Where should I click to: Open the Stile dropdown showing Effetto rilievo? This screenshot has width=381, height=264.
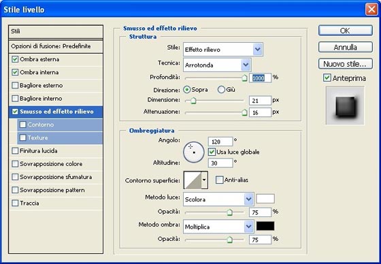click(223, 50)
